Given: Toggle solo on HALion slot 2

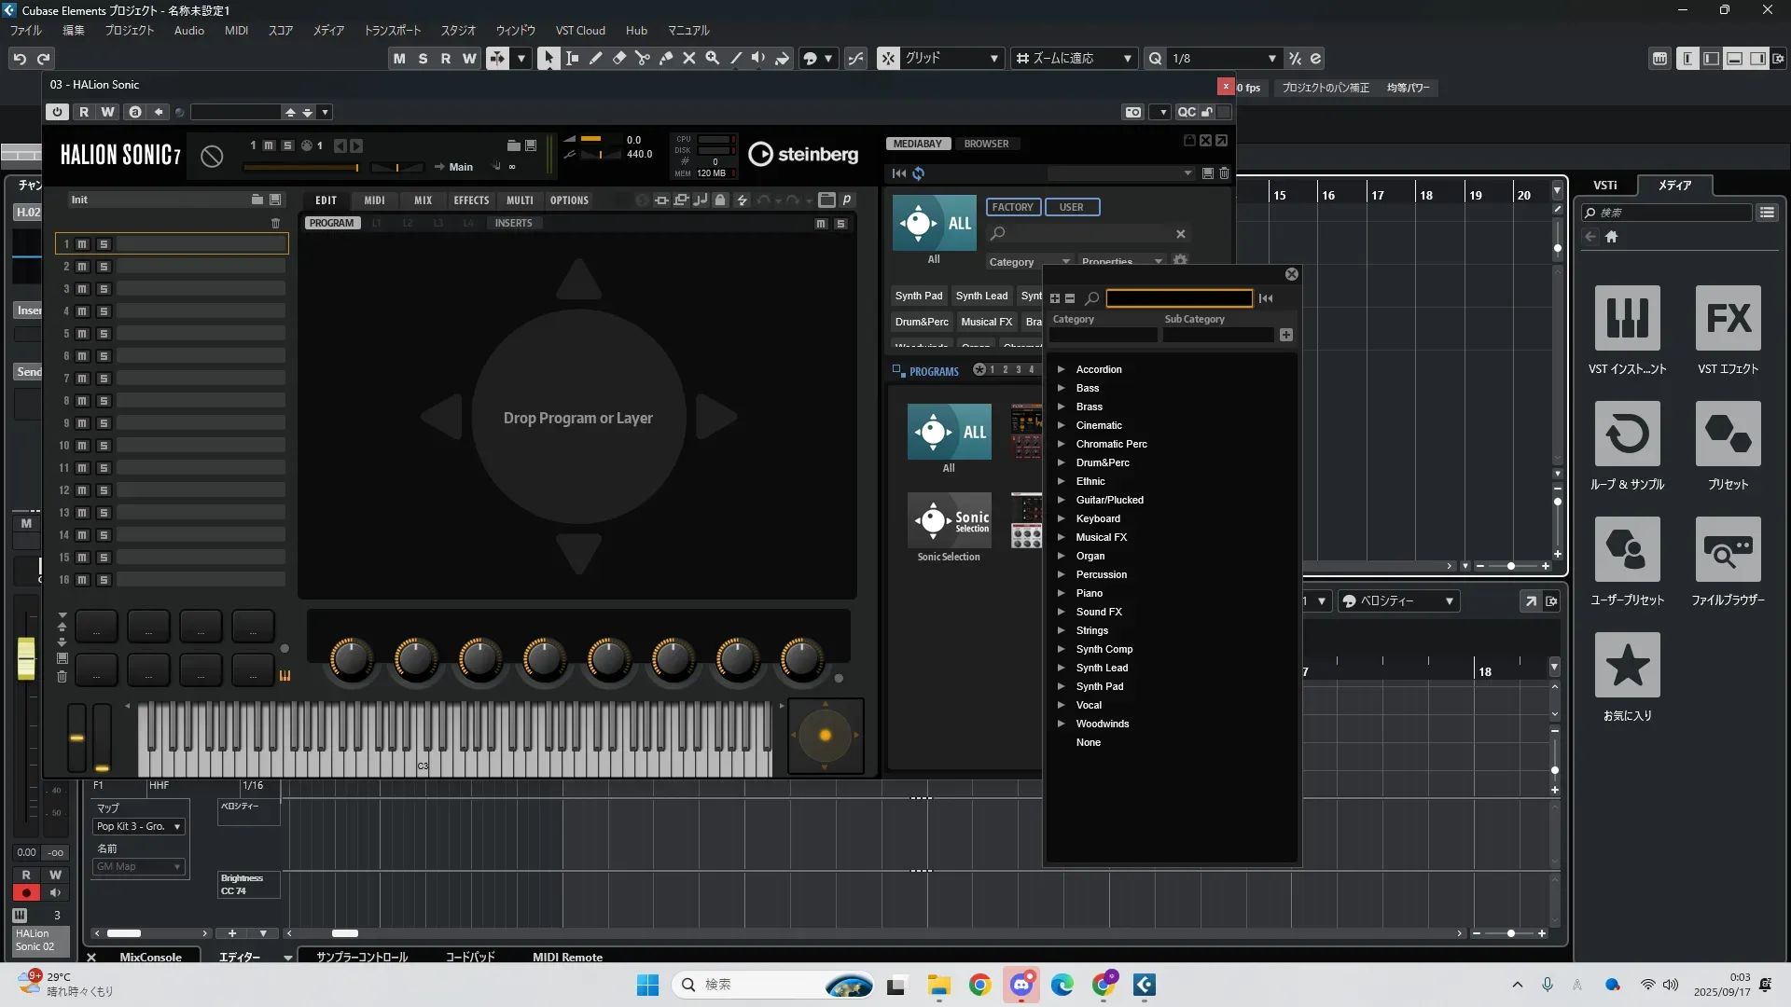Looking at the screenshot, I should (x=104, y=267).
